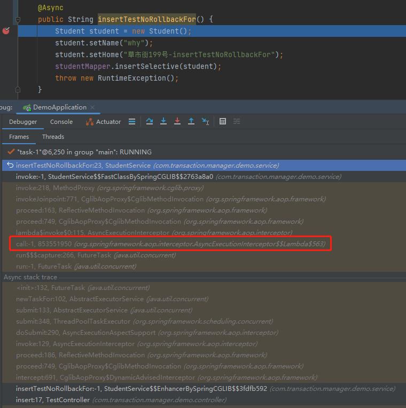Click the Actuator tab icon
406x408 pixels.
[90, 122]
